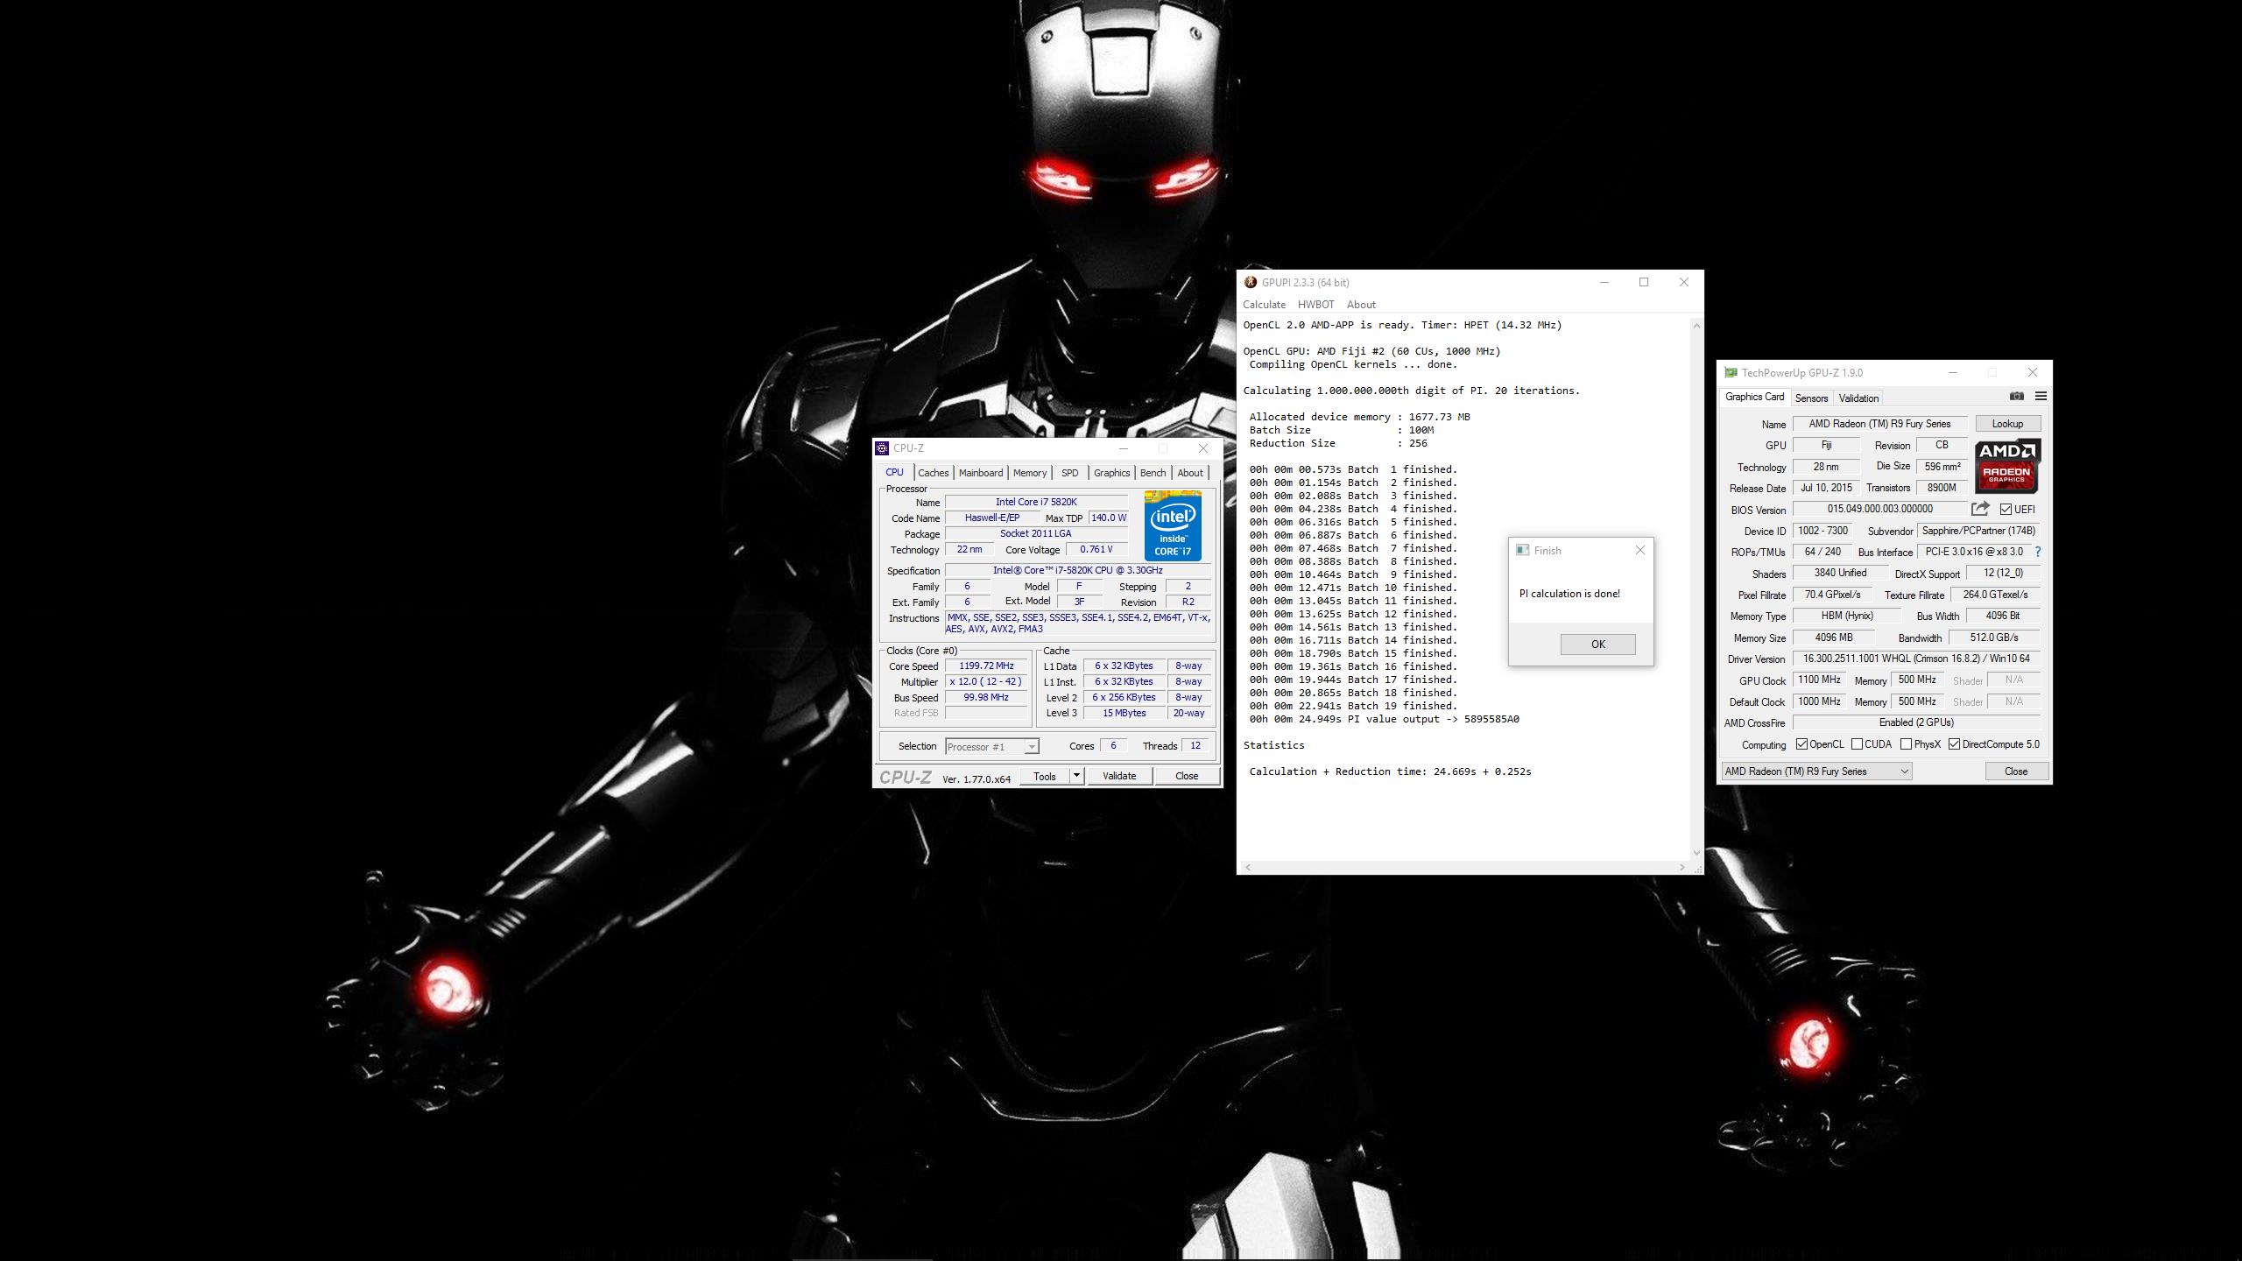The height and width of the screenshot is (1261, 2242).
Task: Click the Close button in GPU-Z
Action: pos(2016,771)
